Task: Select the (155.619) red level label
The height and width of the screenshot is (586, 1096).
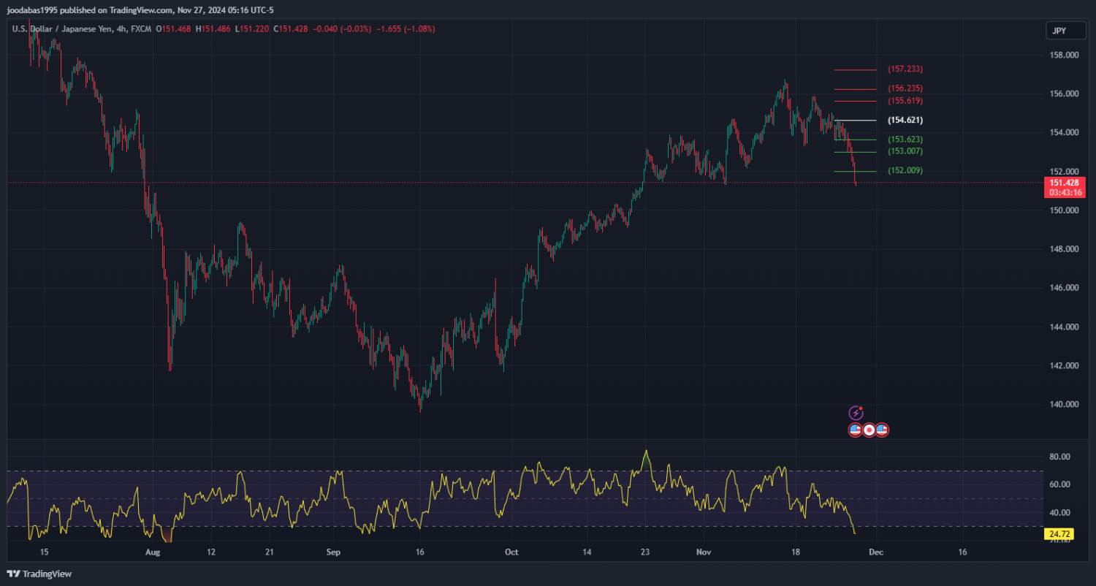Action: [x=905, y=101]
